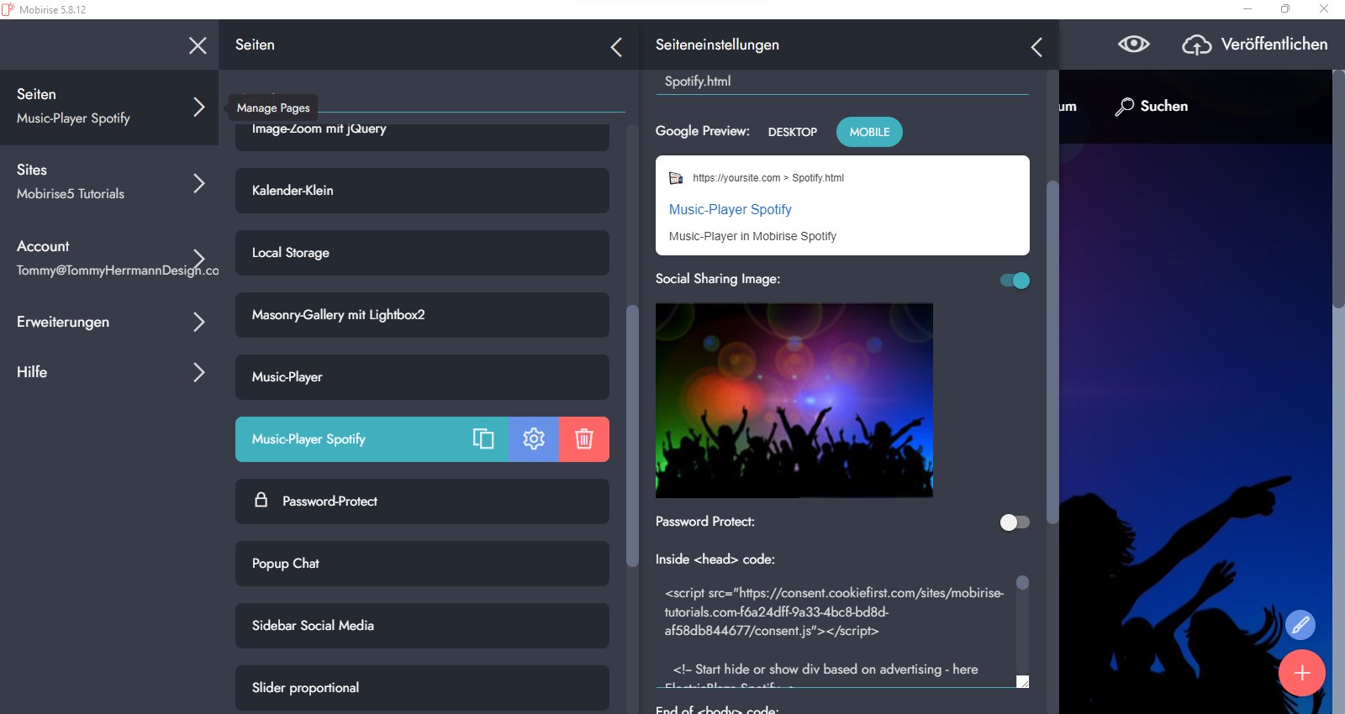Enable the Password Protect switch
The width and height of the screenshot is (1345, 714).
click(x=1015, y=522)
